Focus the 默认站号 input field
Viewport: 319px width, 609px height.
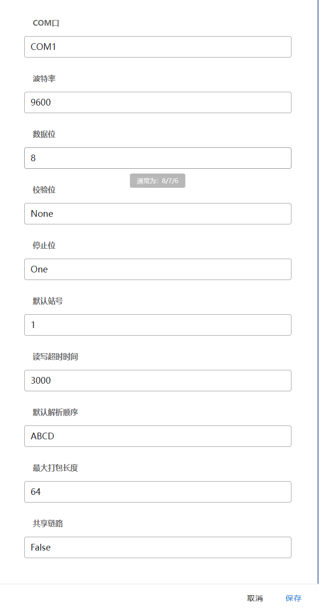click(x=158, y=325)
